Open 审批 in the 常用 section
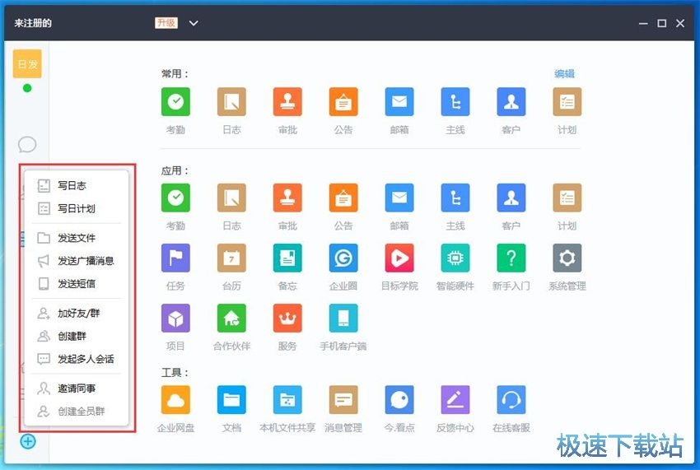The image size is (700, 470). (287, 102)
